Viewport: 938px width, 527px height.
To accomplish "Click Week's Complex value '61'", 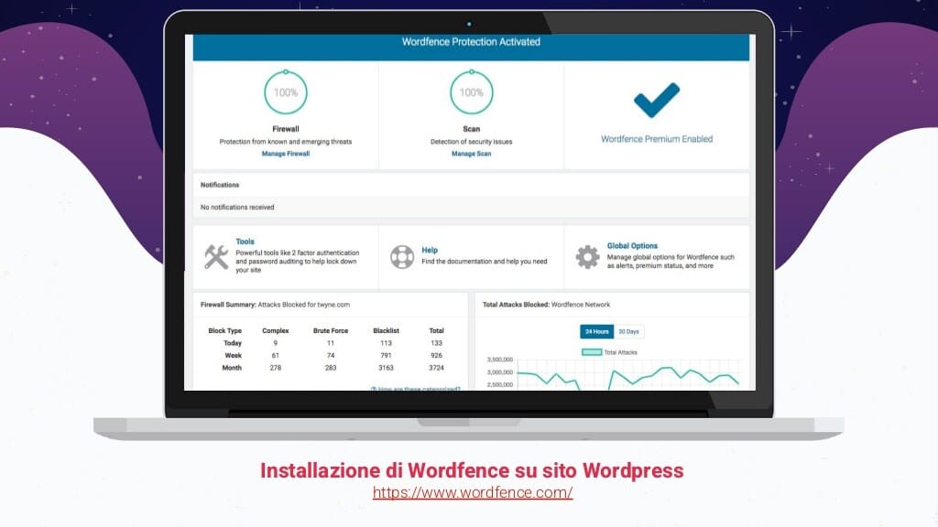I will pyautogui.click(x=275, y=356).
